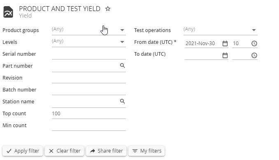Screen dimensions: 279x160
Task: Focus the Serial number input field
Action: [89, 54]
